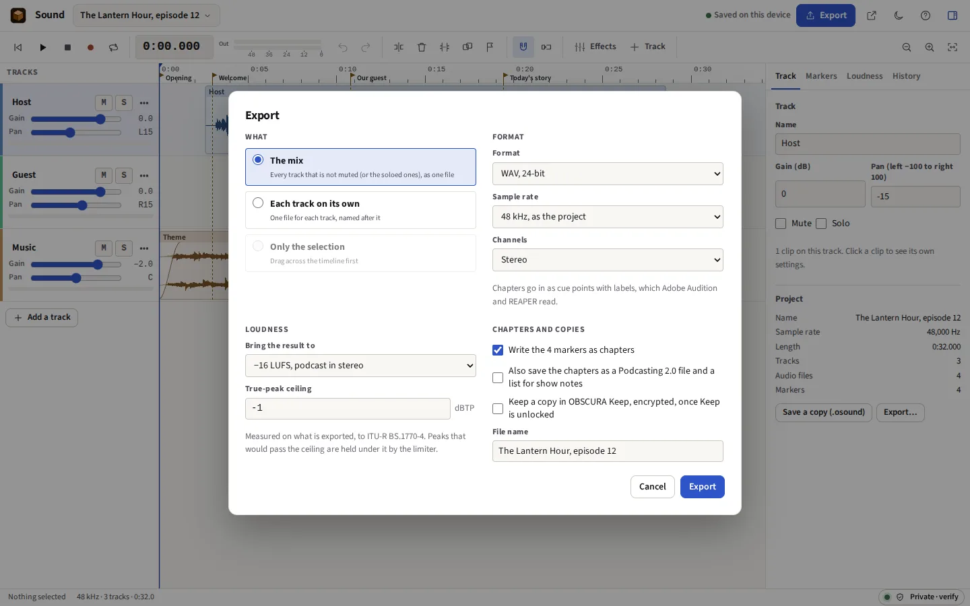Open the three-dot menu on the Host track

tap(144, 103)
